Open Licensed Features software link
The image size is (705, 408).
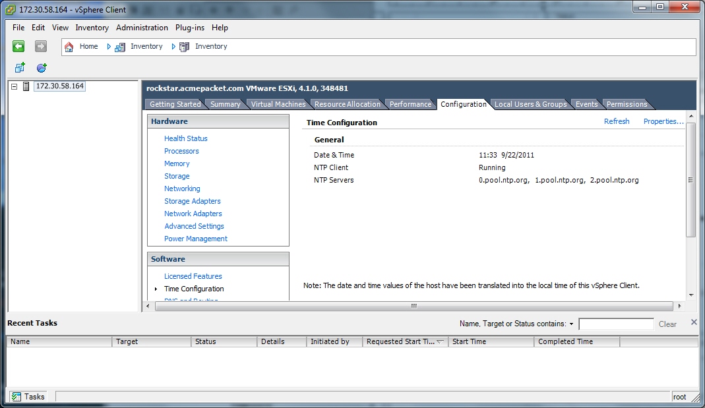click(193, 276)
